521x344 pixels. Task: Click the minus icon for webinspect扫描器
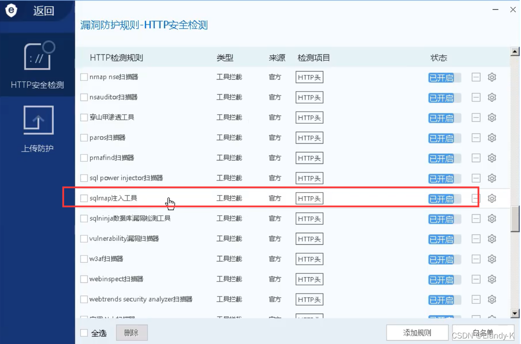[476, 279]
